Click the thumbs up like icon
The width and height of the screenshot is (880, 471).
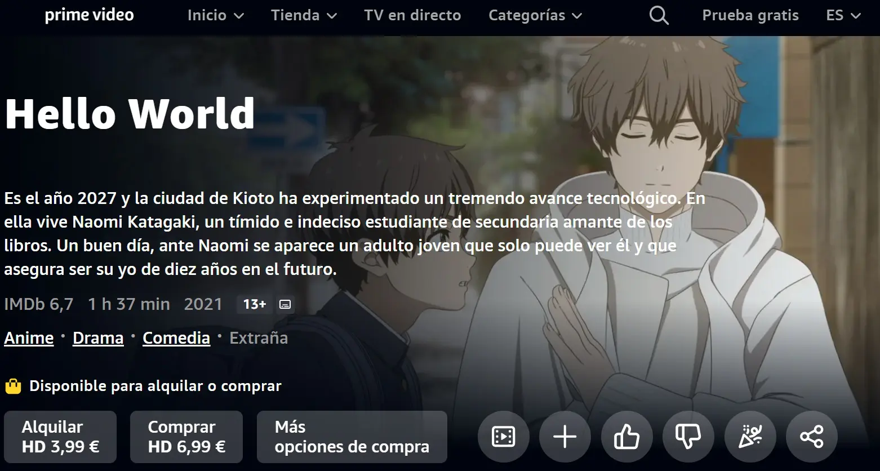point(626,437)
